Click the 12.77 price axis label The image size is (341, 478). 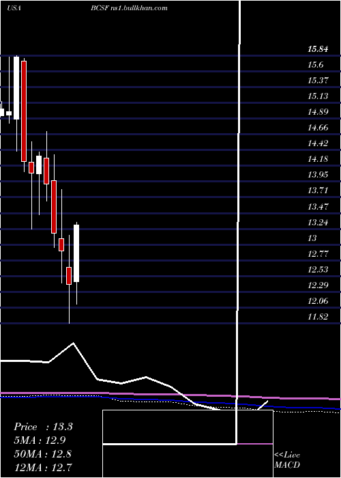(x=318, y=253)
